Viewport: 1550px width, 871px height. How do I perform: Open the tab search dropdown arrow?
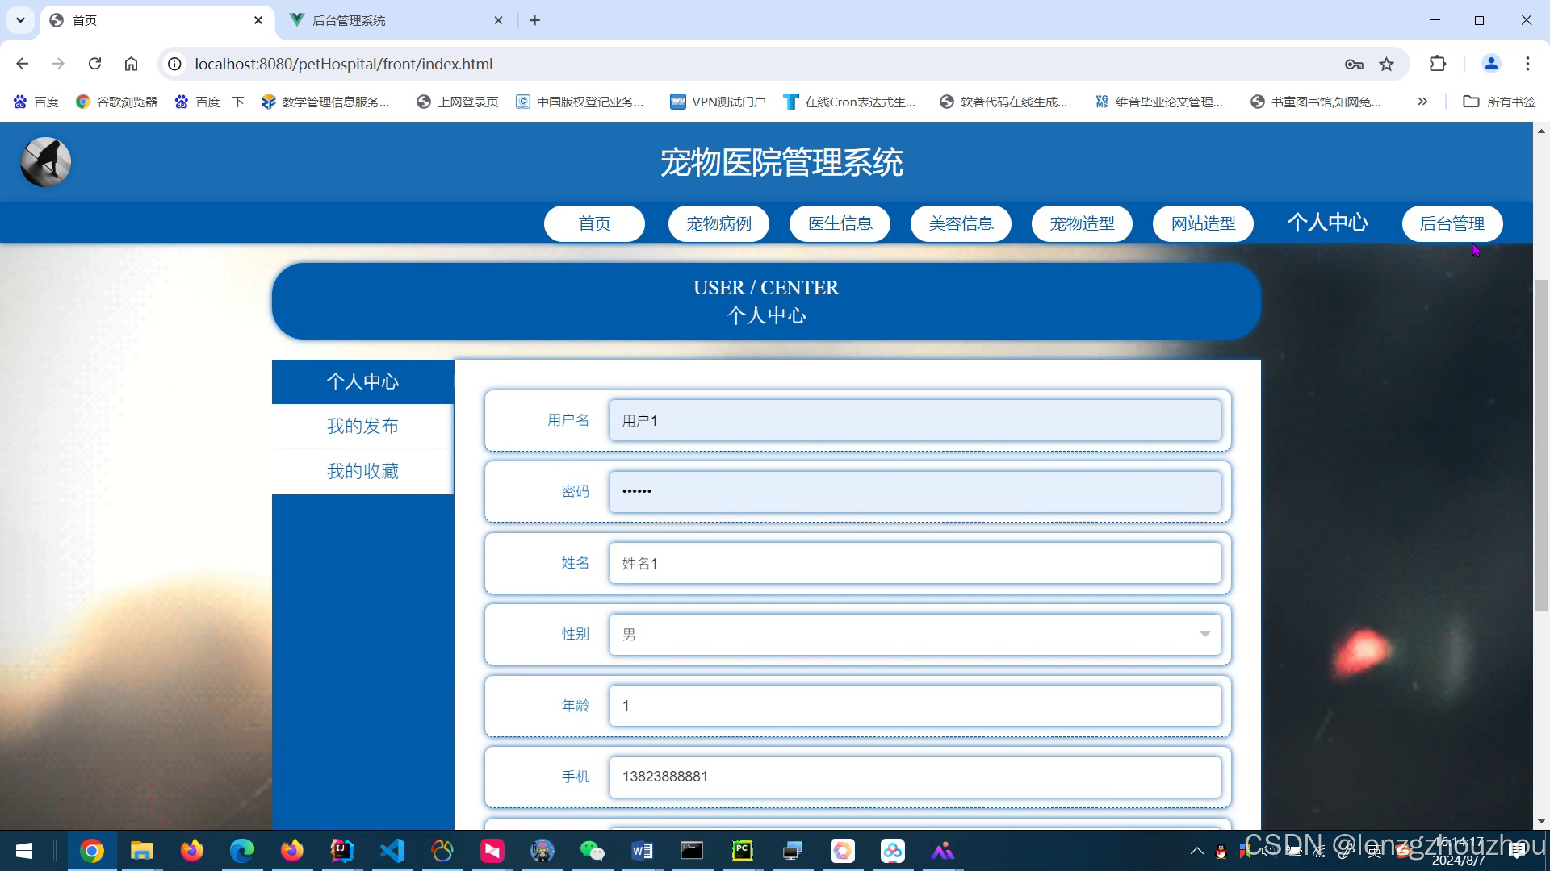(x=20, y=20)
